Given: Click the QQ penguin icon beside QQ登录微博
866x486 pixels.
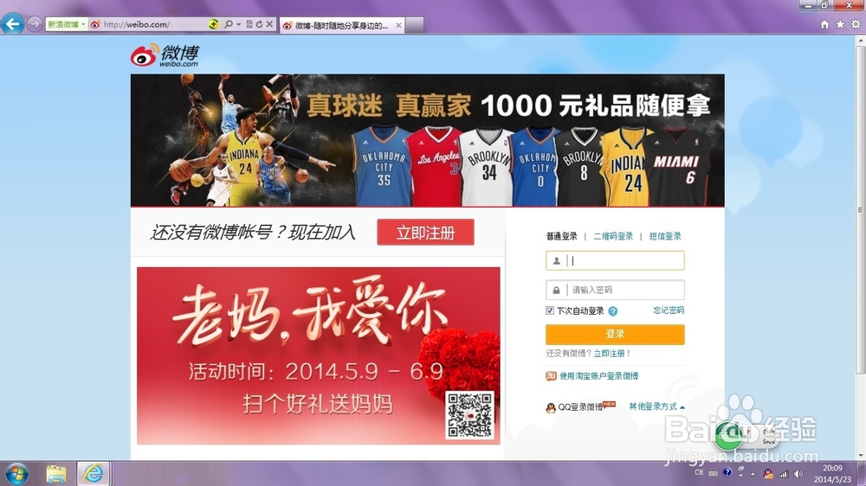Looking at the screenshot, I should [551, 407].
